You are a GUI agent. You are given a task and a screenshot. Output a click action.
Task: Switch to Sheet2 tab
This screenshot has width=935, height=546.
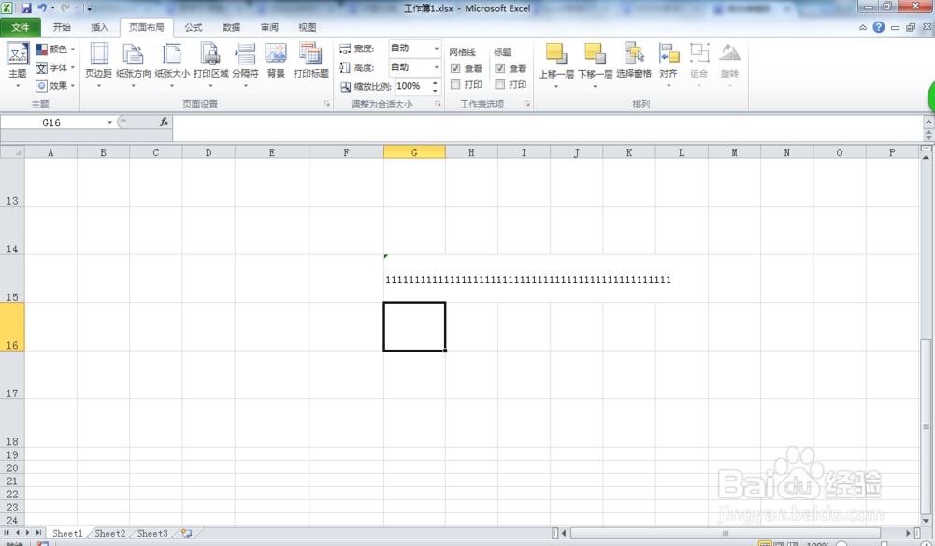tap(110, 534)
